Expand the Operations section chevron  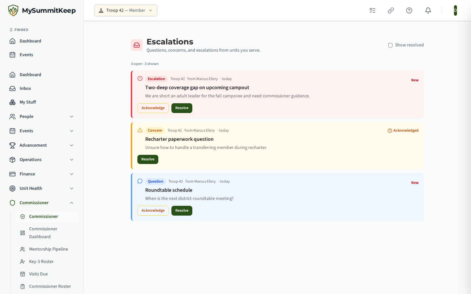tap(72, 160)
